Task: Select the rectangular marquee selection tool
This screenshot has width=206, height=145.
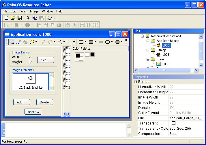Action: pyautogui.click(x=12, y=42)
